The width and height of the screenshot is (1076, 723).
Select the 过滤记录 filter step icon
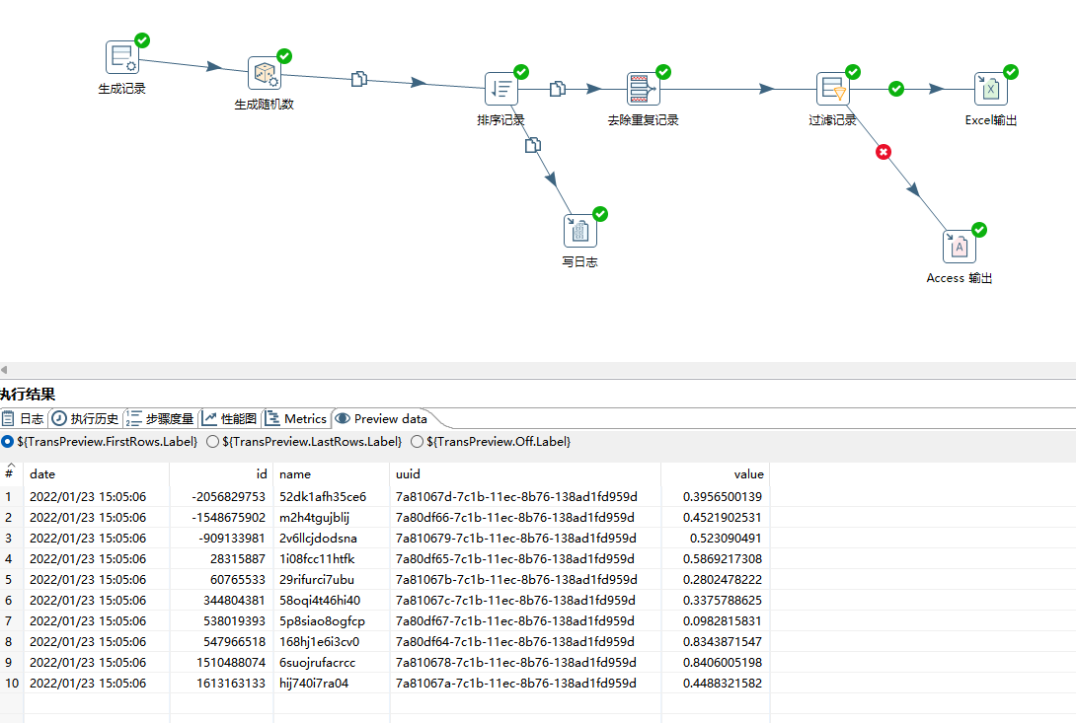tap(832, 89)
